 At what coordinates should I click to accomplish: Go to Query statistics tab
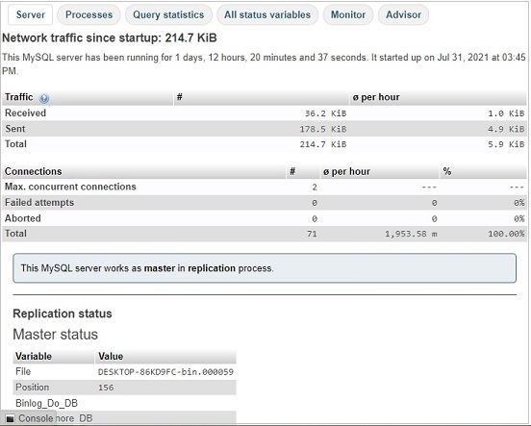point(168,14)
